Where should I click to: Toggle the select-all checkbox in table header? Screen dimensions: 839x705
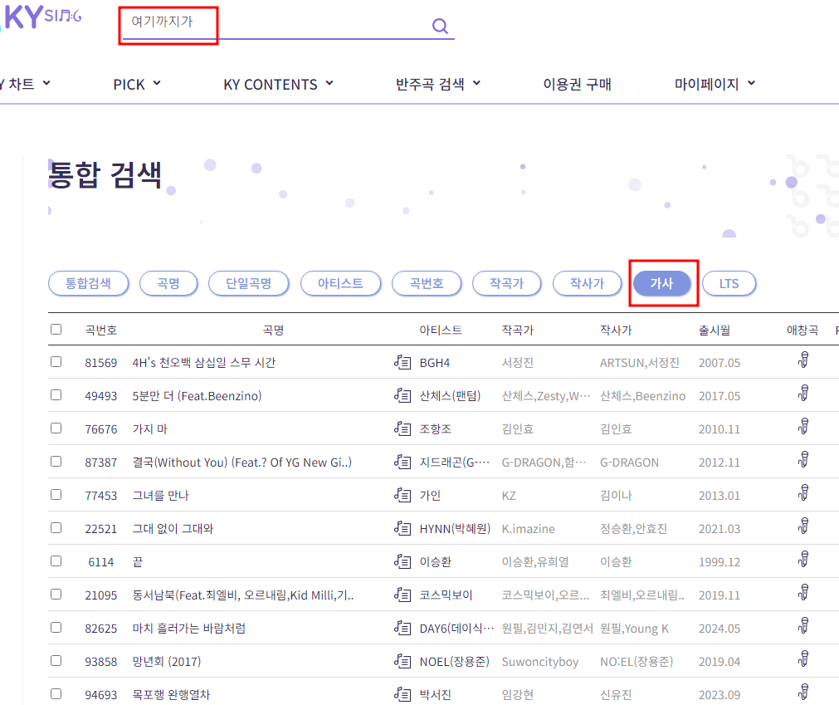point(56,328)
